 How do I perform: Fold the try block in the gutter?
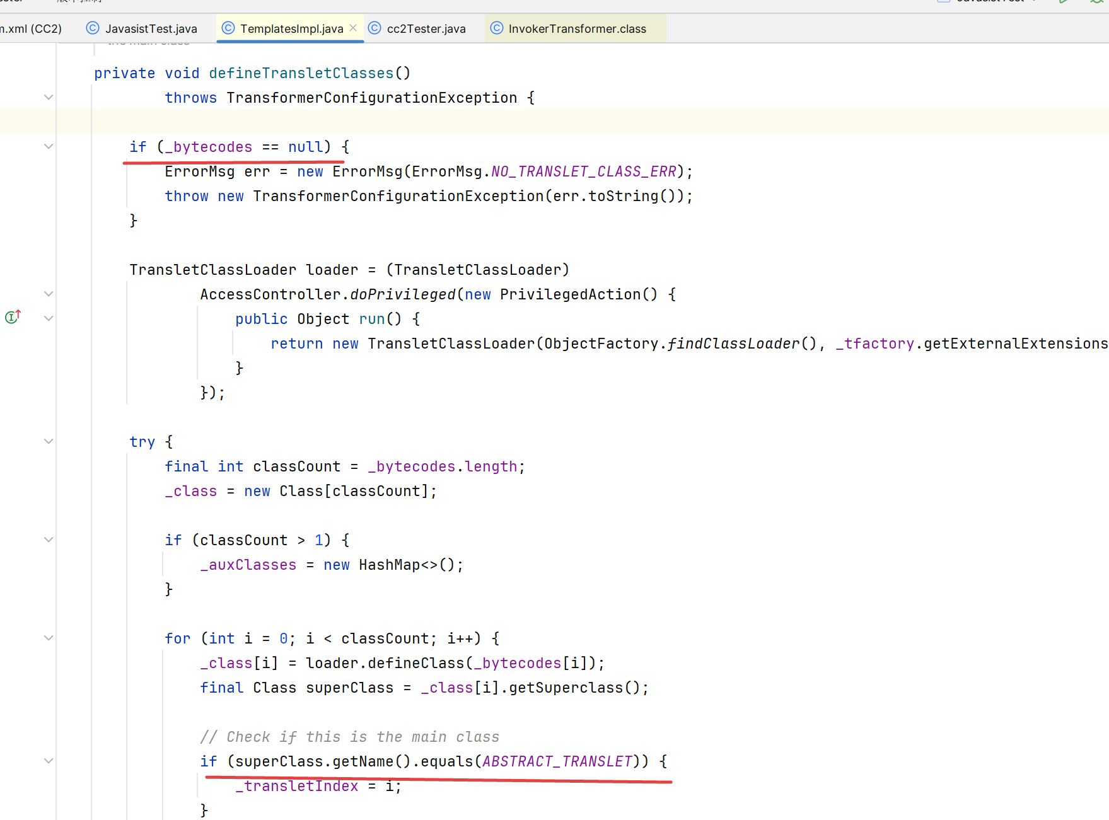pyautogui.click(x=49, y=441)
